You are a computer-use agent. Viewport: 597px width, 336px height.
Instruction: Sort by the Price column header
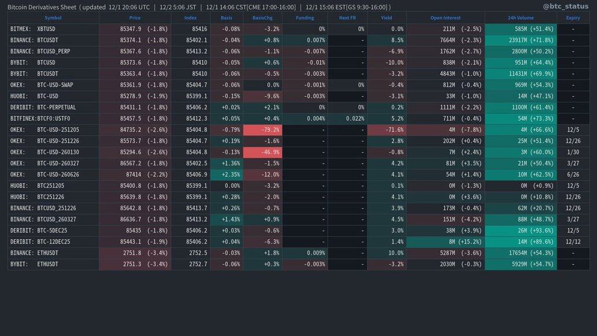(135, 18)
